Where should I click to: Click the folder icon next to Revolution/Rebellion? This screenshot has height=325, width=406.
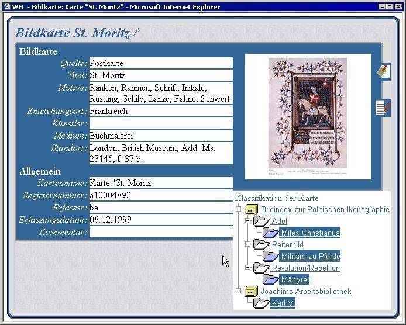point(261,268)
